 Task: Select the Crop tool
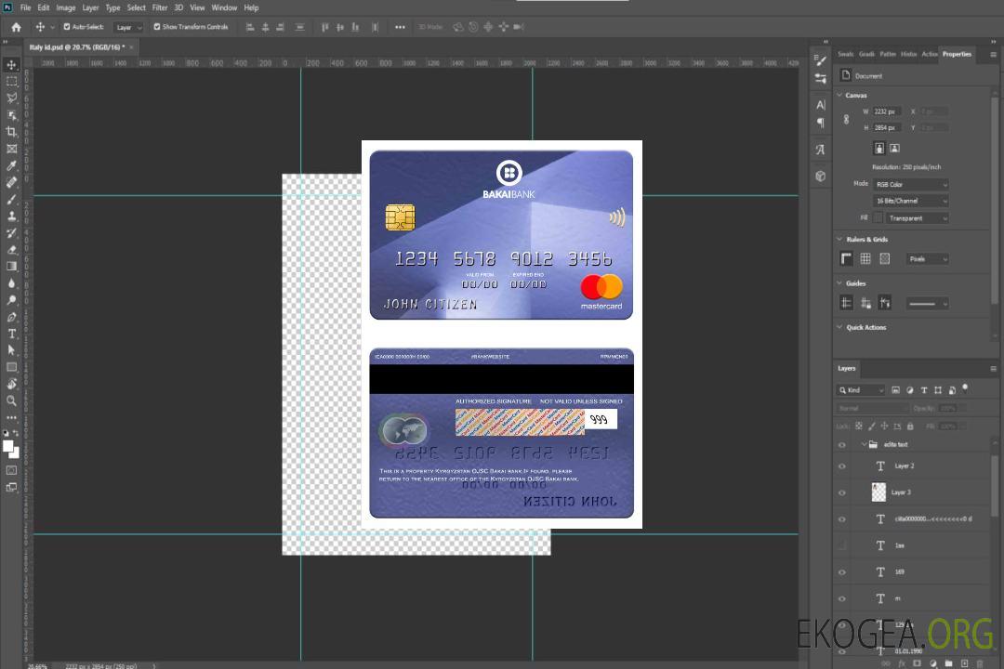[x=11, y=132]
